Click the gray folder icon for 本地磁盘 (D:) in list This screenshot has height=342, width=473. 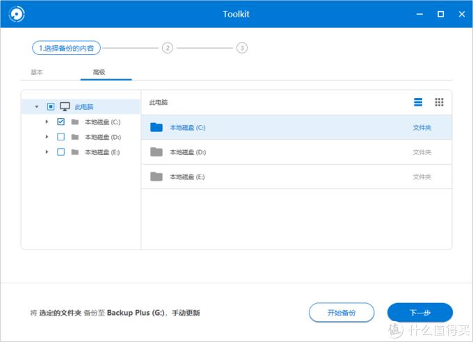(x=157, y=152)
